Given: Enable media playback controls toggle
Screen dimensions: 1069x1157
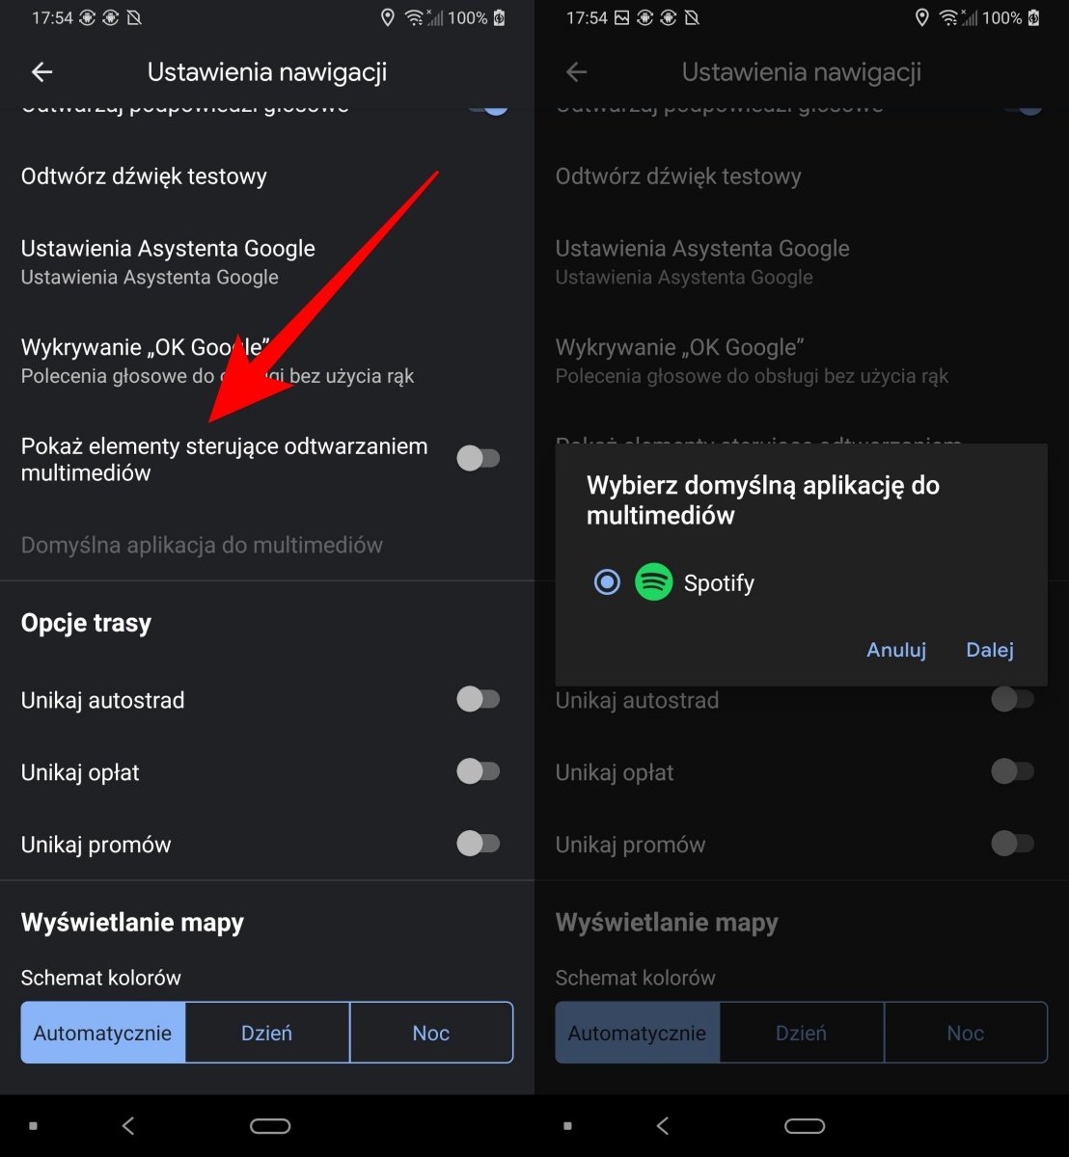Looking at the screenshot, I should (x=479, y=458).
